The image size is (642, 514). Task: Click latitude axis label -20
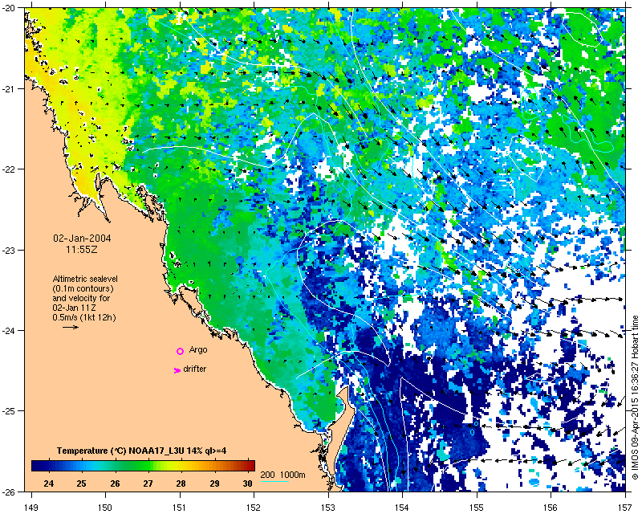(x=10, y=8)
